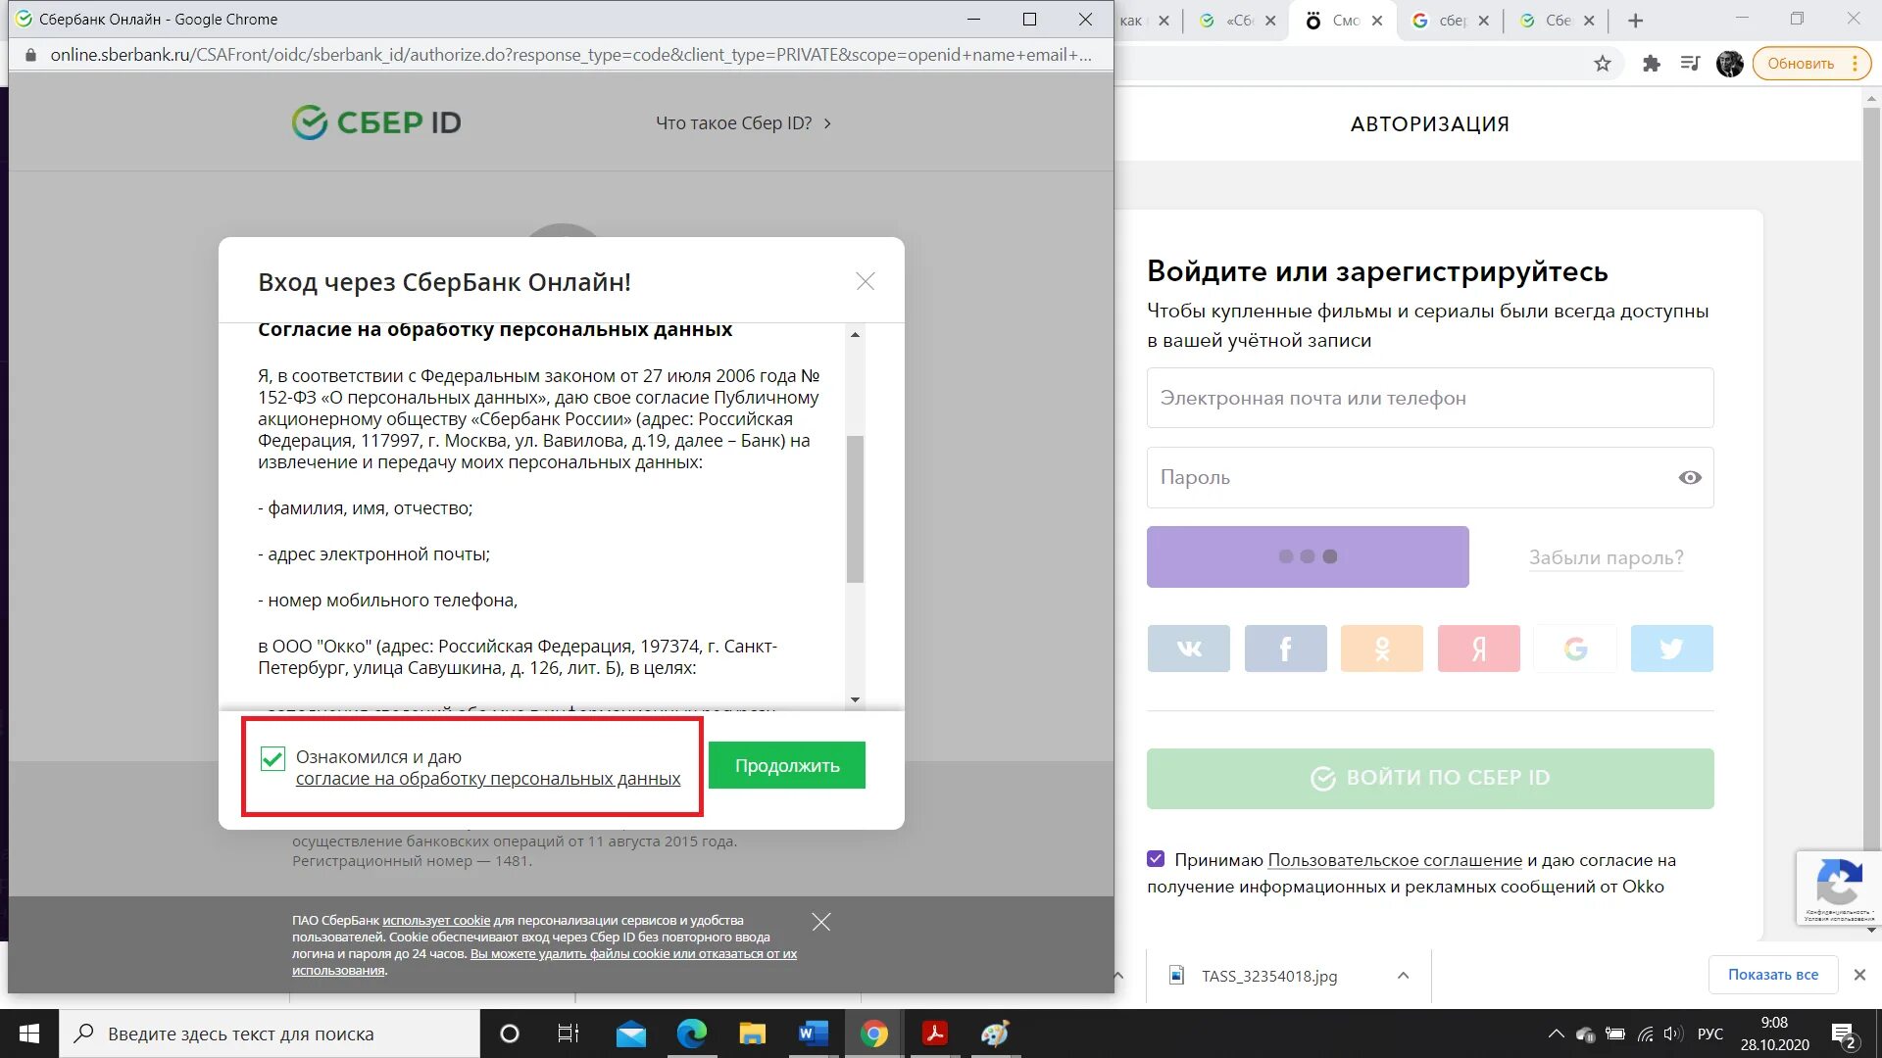Open the Paint app in taskbar
1882x1058 pixels.
[x=996, y=1034]
